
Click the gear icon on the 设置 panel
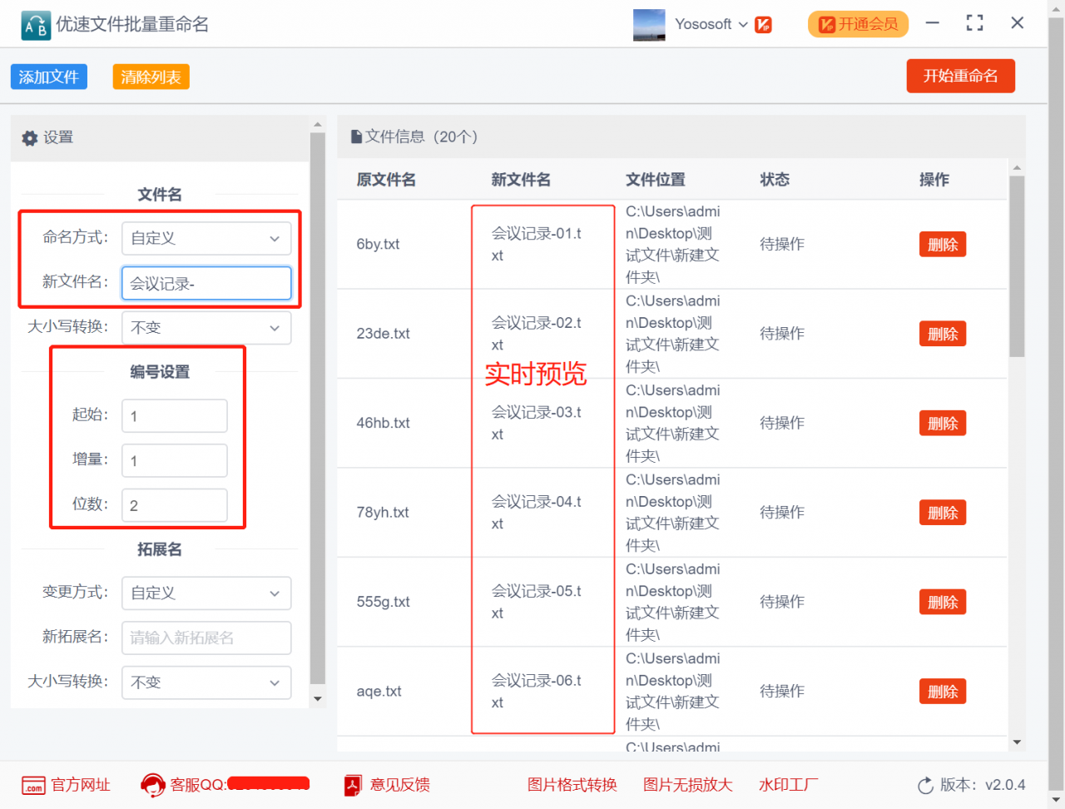tap(29, 137)
